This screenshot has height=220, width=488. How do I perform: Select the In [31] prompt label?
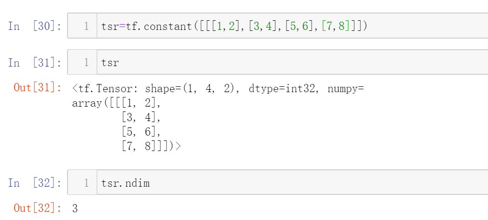coord(35,63)
